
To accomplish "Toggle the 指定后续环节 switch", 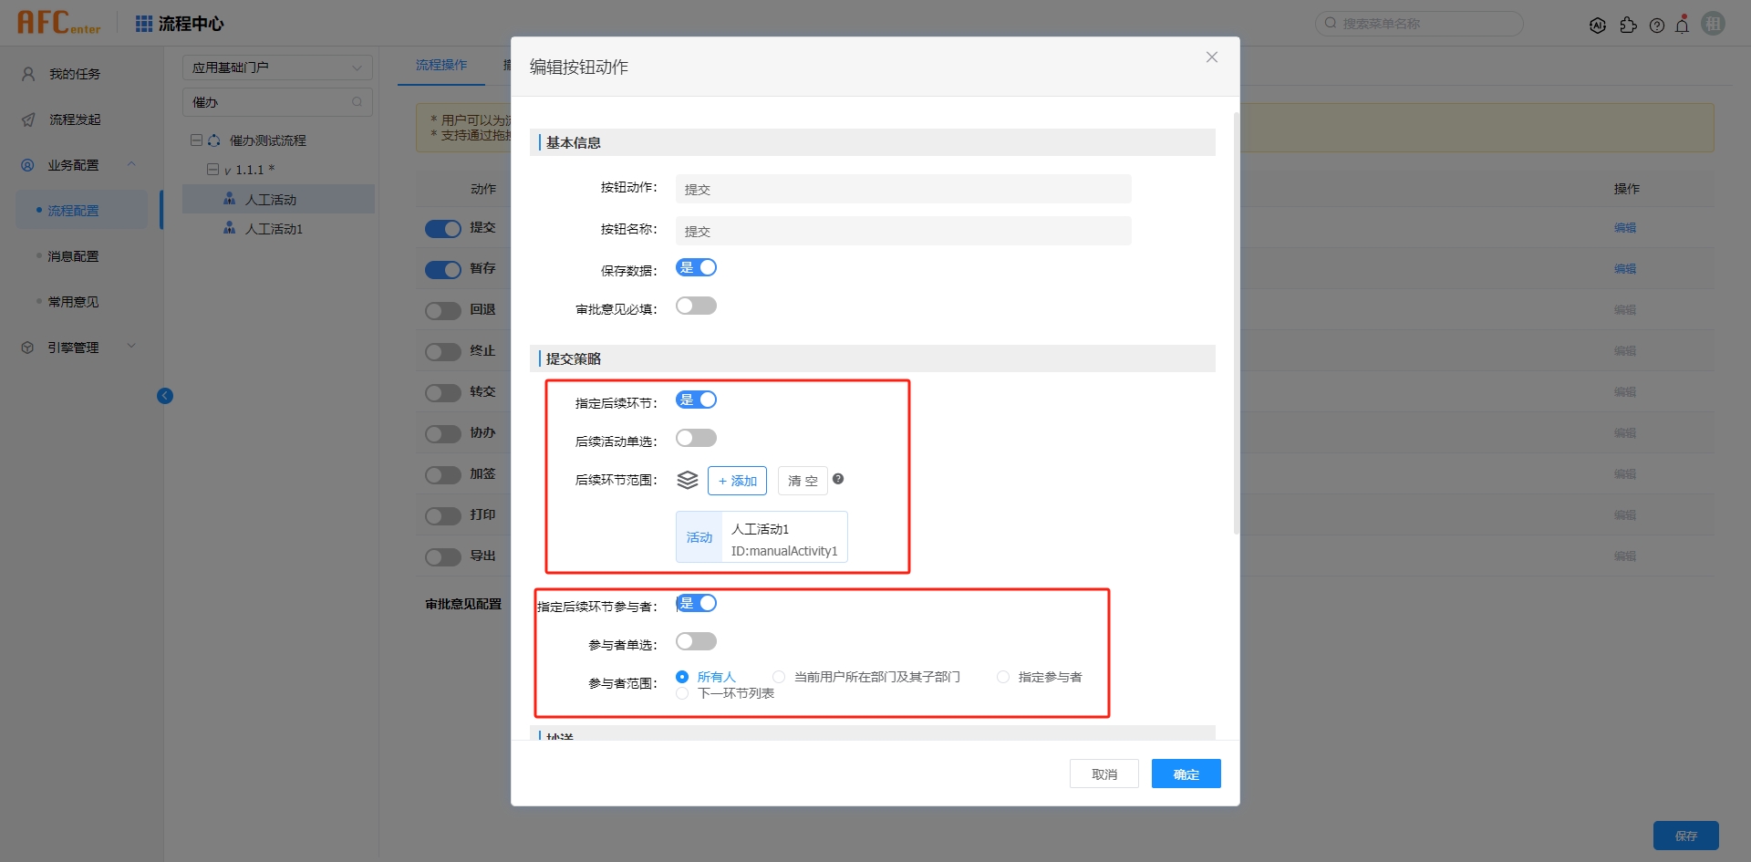I will [x=696, y=400].
